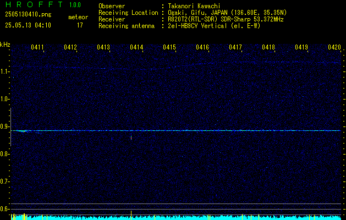The image size is (346, 220).
Task: Click the kHz axis unit label
Action: tap(6, 45)
